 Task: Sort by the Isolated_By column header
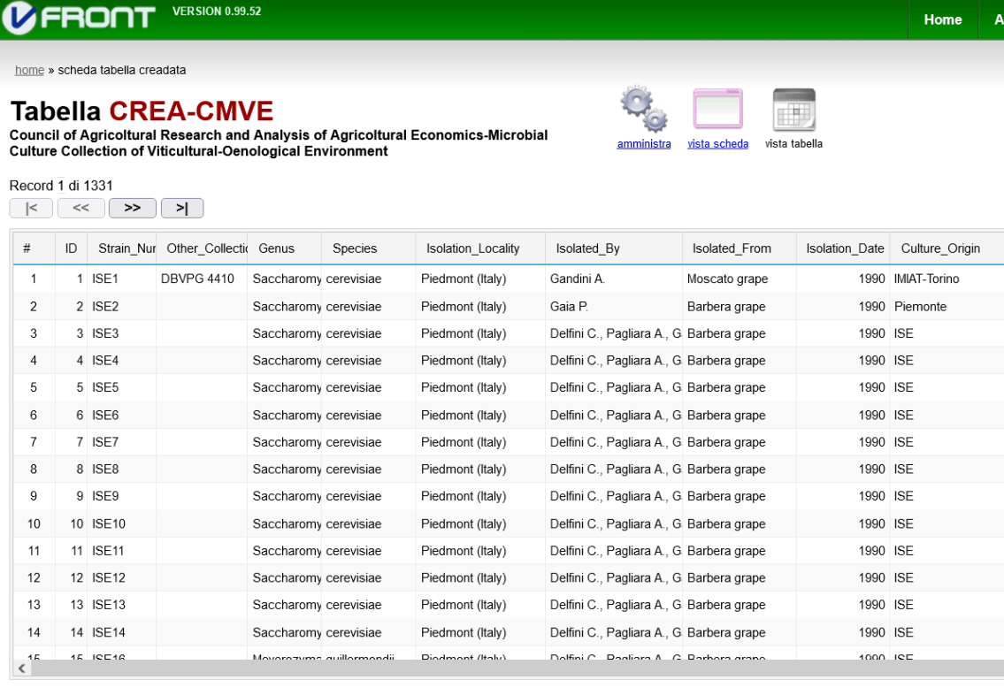[613, 248]
